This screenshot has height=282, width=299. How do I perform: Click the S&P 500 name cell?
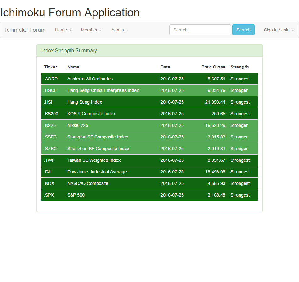click(76, 195)
